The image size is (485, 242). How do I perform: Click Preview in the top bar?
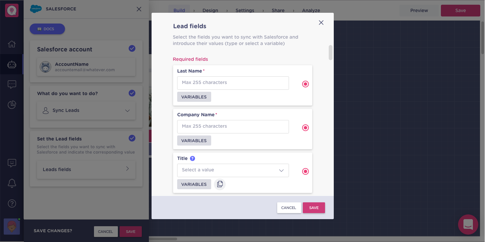tap(419, 10)
